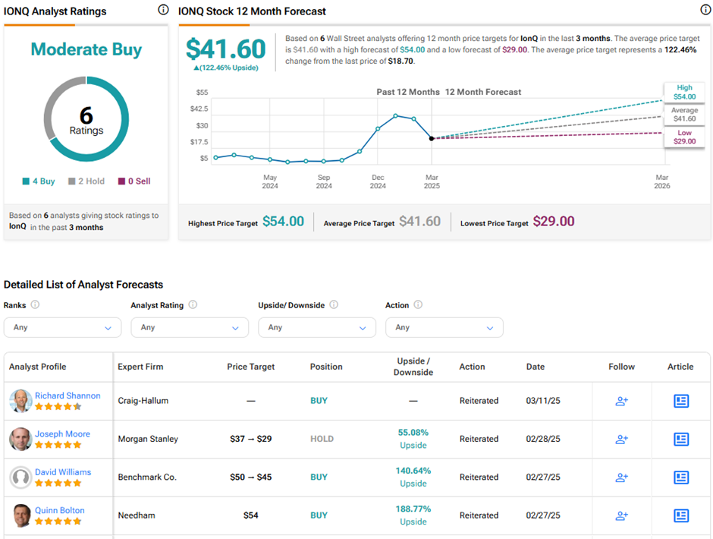The width and height of the screenshot is (713, 539).
Task: Expand the Analyst Rating dropdown
Action: pos(190,327)
